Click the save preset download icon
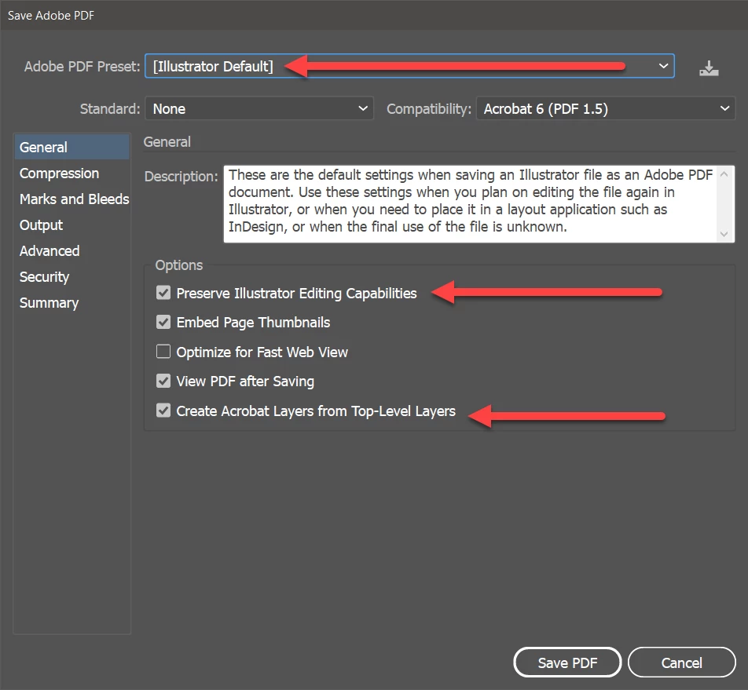This screenshot has height=690, width=748. [709, 68]
